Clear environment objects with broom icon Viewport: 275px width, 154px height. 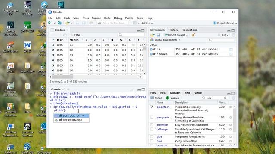(x=193, y=35)
